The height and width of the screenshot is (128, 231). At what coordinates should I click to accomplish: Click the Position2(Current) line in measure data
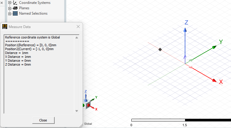pyautogui.click(x=29, y=49)
